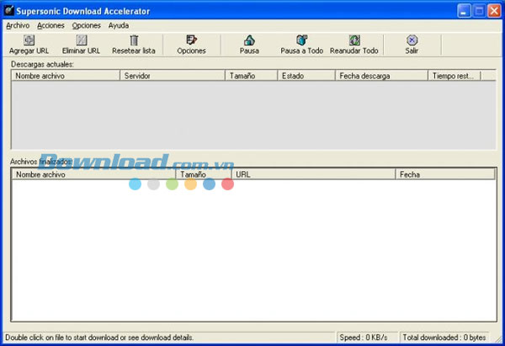505x346 pixels.
Task: Click the Total downloaded : 0 bytes status
Action: click(x=444, y=338)
